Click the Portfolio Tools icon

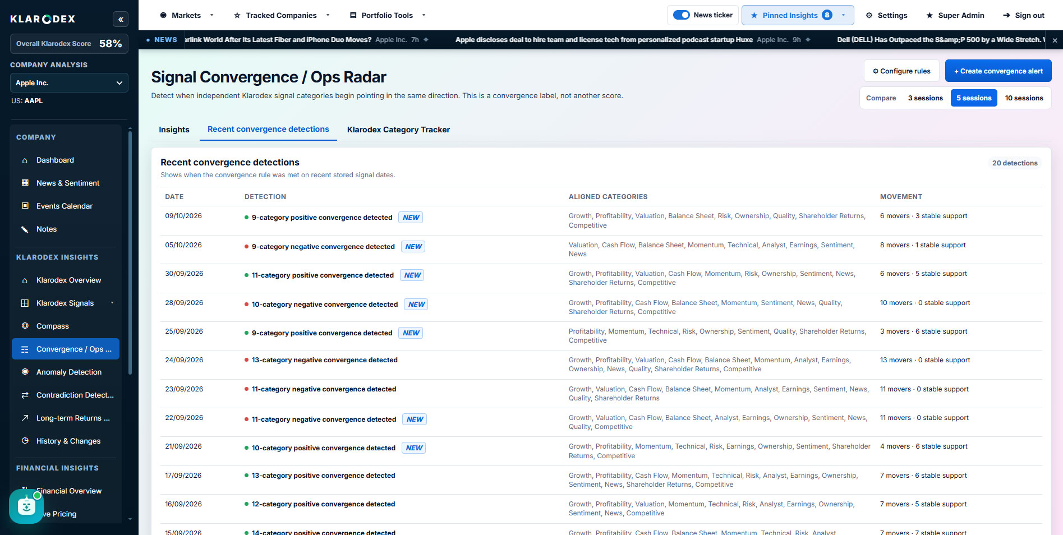click(353, 15)
